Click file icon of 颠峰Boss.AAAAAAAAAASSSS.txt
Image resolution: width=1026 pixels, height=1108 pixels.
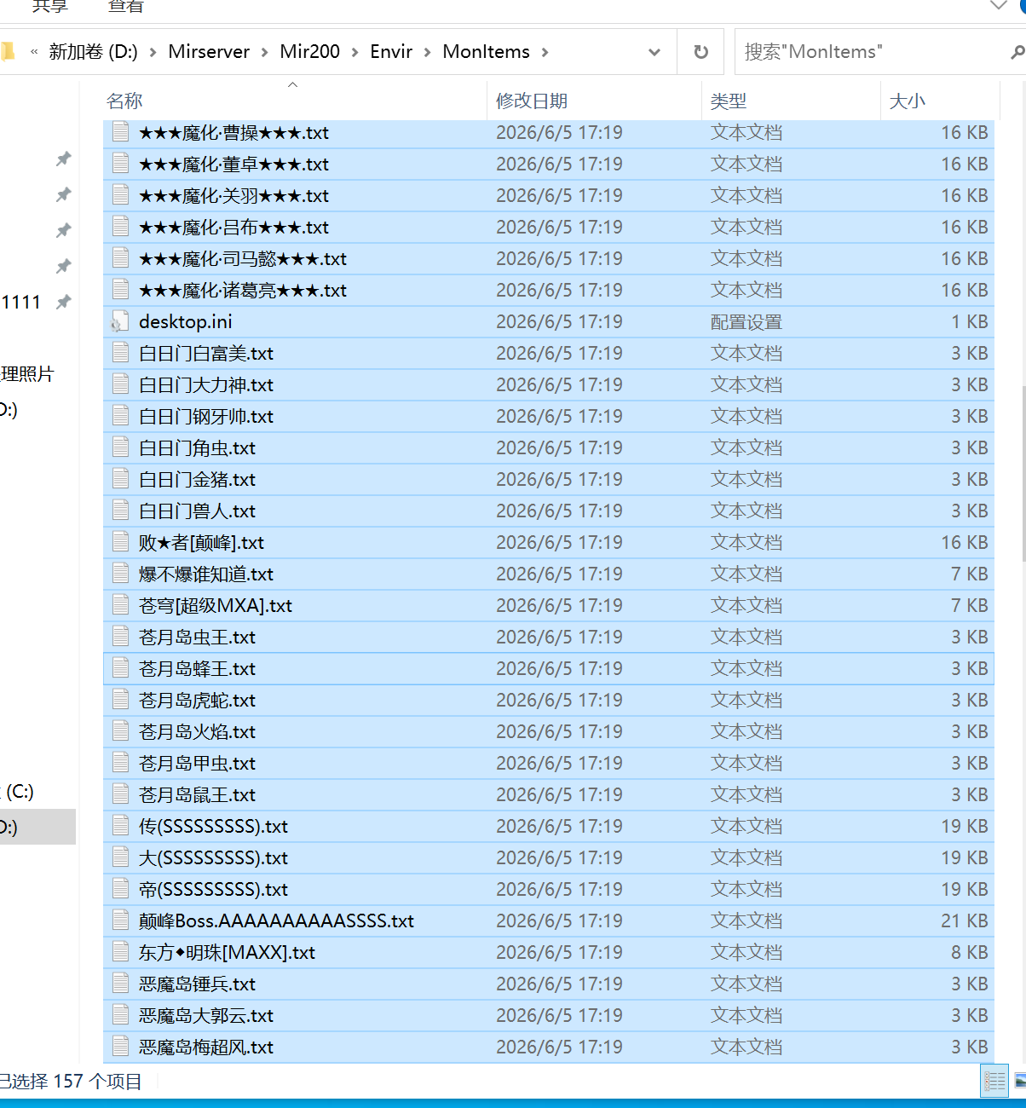(x=121, y=920)
